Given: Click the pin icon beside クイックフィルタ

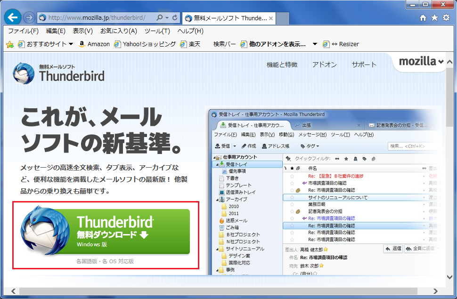Looking at the screenshot, I should 288,159.
